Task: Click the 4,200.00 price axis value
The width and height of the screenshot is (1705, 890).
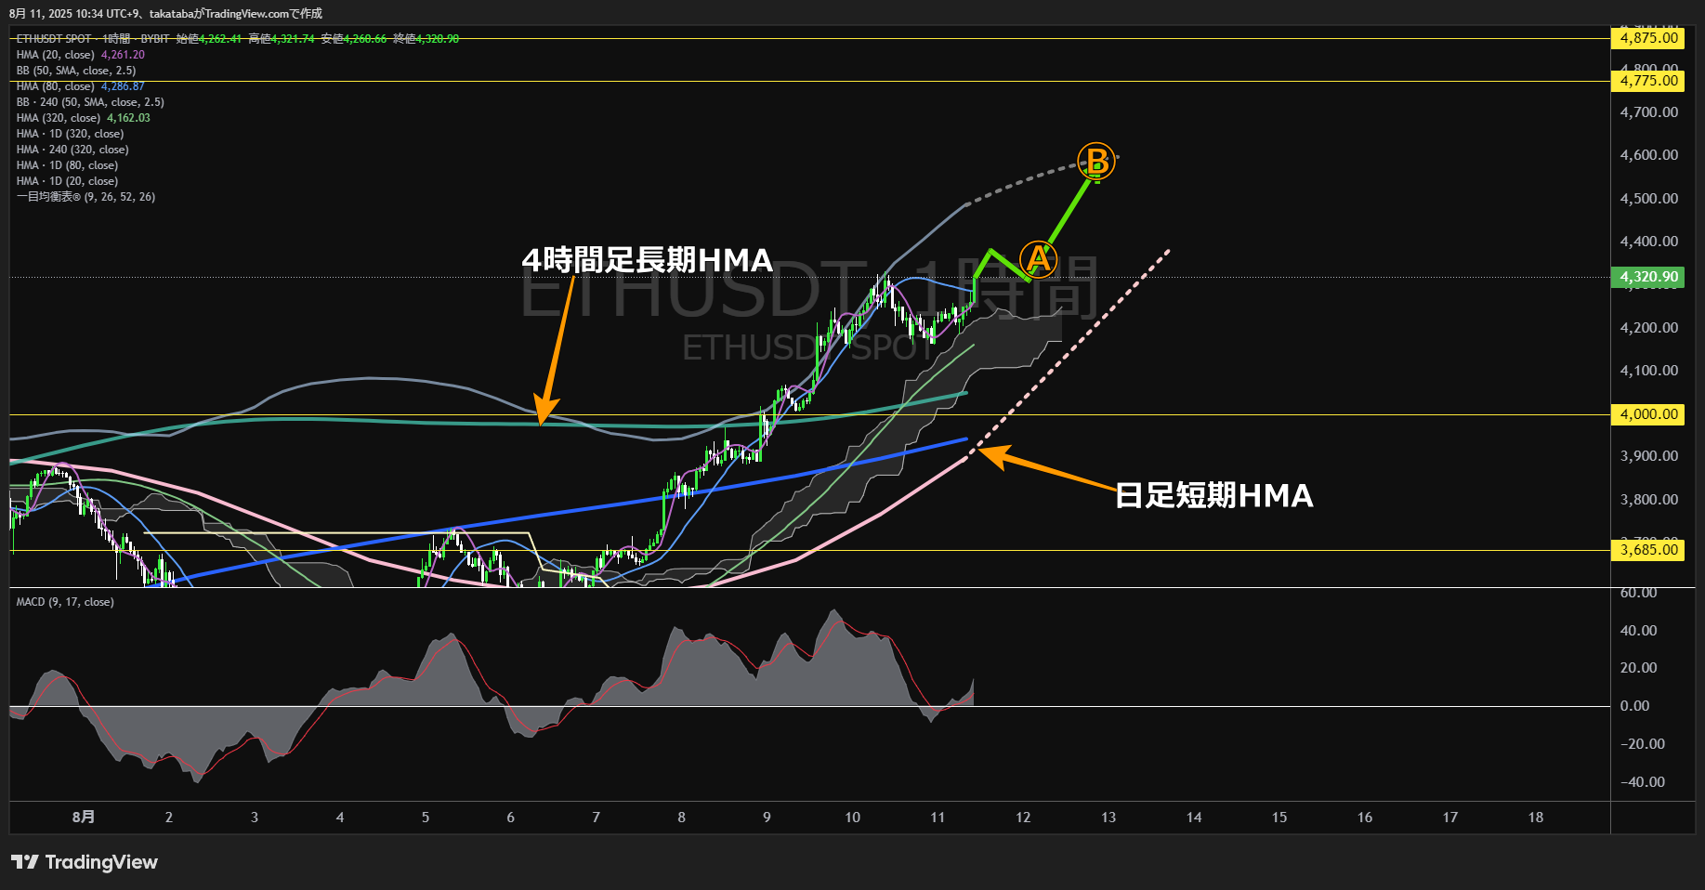Action: [x=1649, y=328]
